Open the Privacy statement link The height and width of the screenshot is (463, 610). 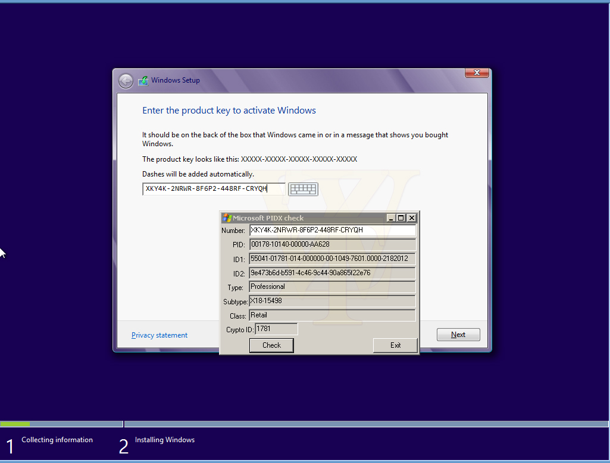pos(159,335)
